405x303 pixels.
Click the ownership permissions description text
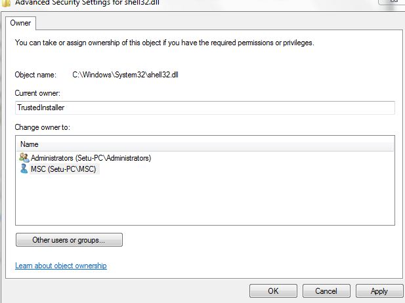(164, 43)
